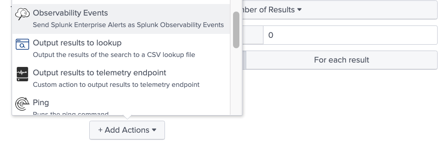
Task: Select the For each result trigger option
Action: tap(342, 60)
